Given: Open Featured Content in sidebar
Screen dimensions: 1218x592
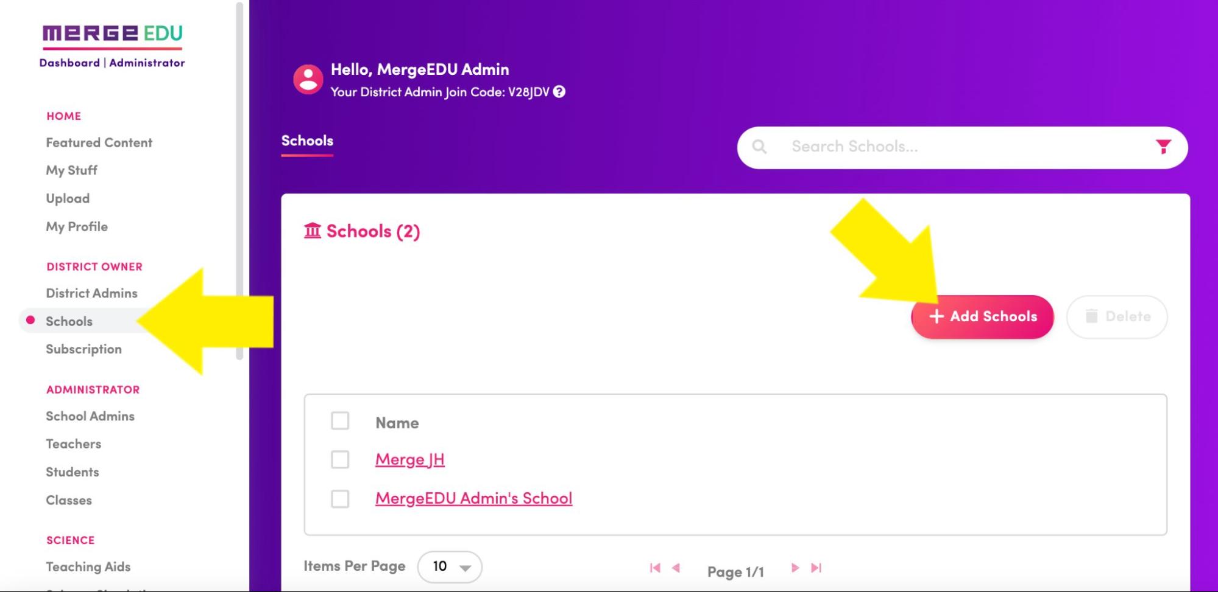Looking at the screenshot, I should (99, 142).
